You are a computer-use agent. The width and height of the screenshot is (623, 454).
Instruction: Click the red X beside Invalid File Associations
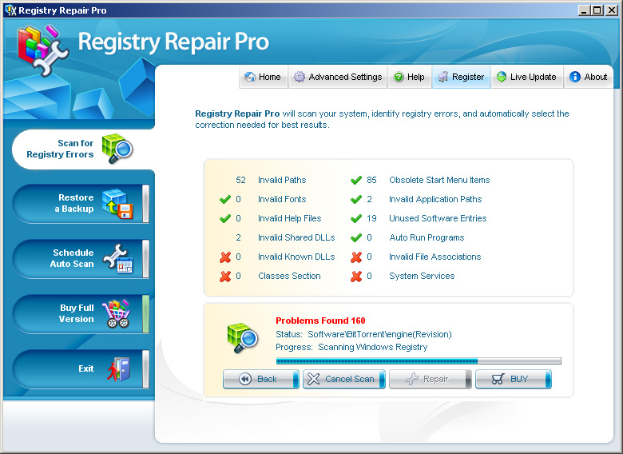356,257
